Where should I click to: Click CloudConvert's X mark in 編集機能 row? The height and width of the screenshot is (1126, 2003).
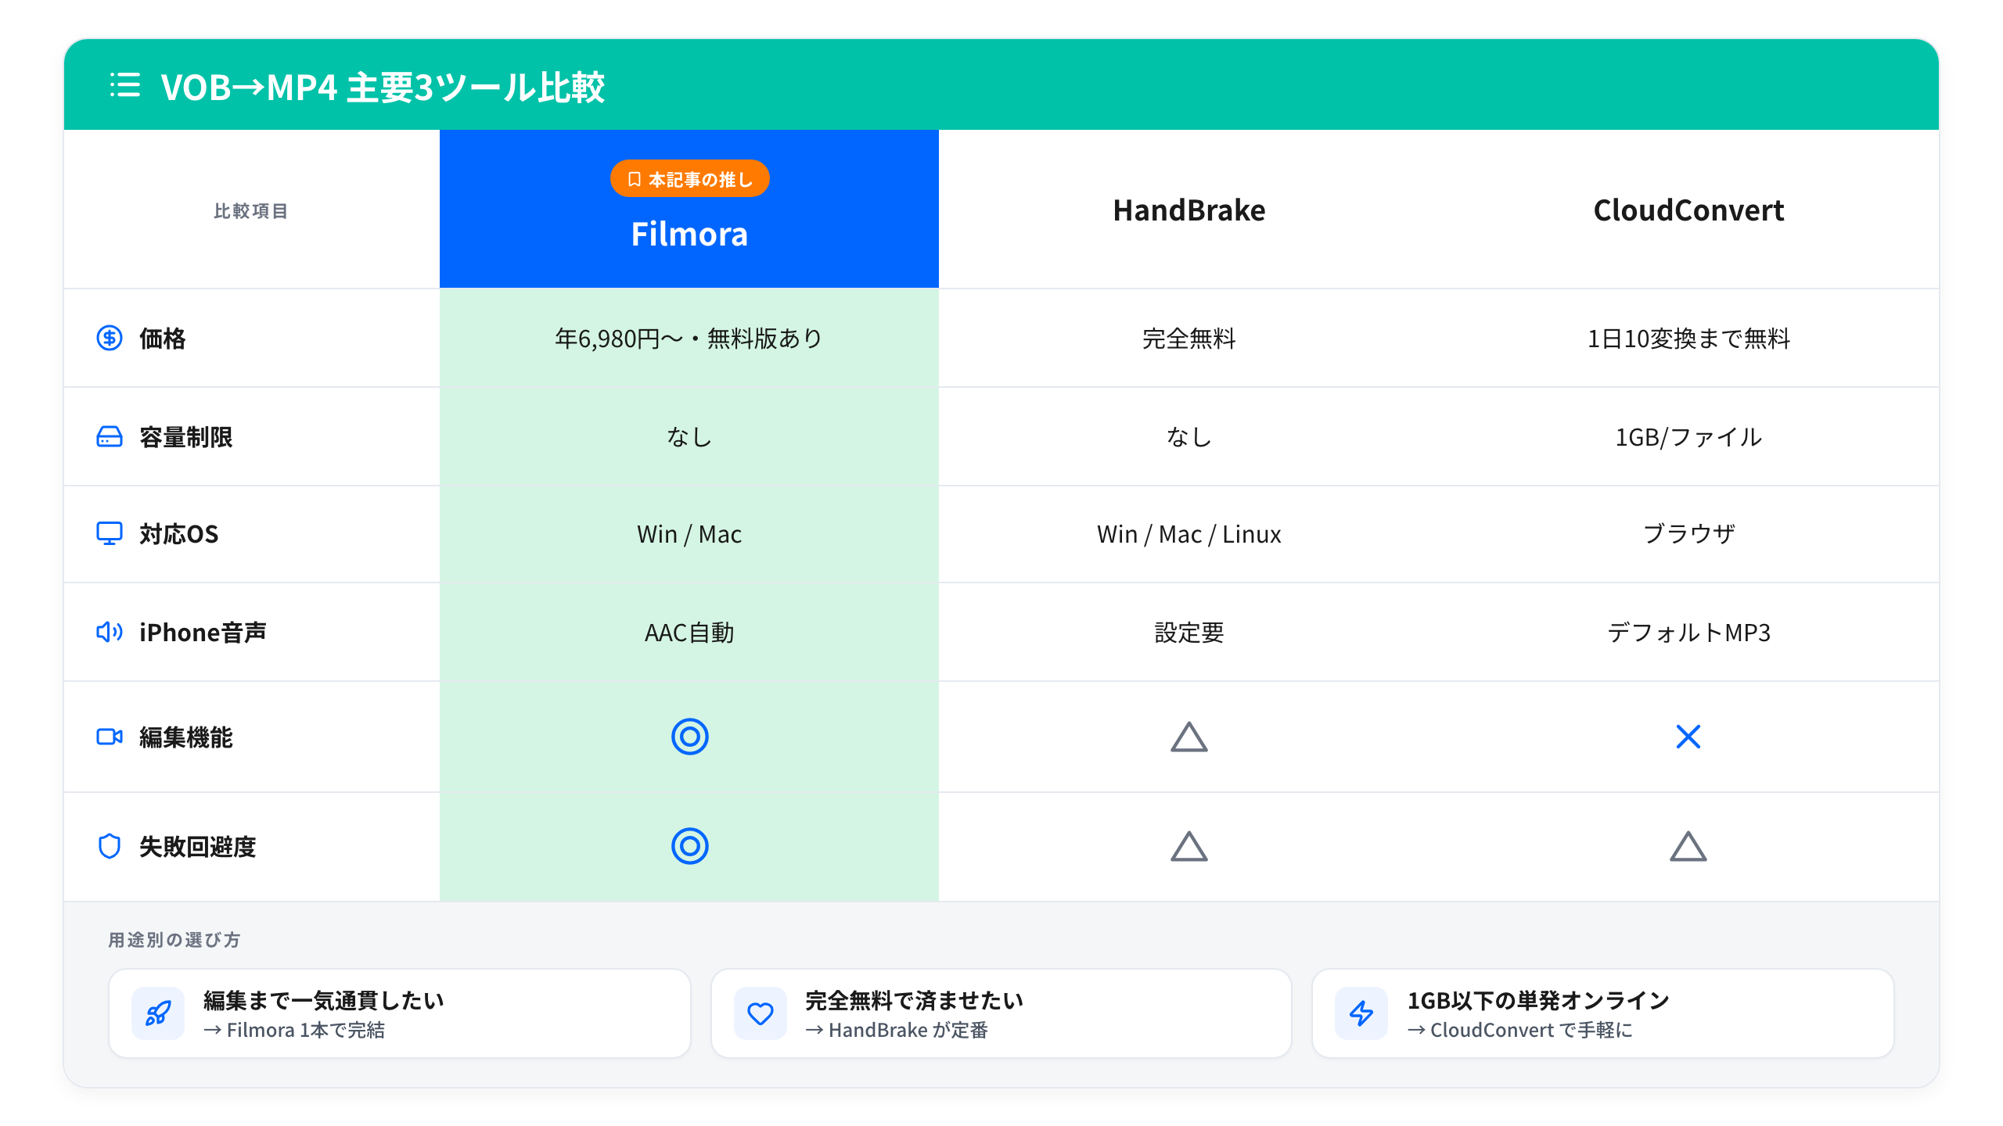point(1688,737)
